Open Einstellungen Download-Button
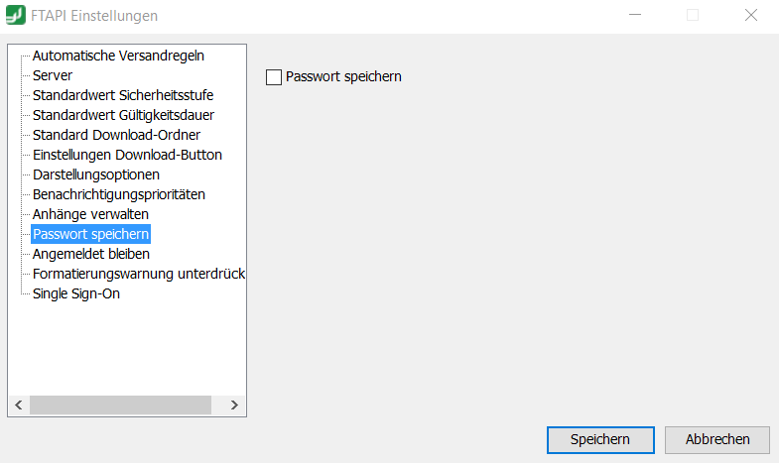 click(x=127, y=155)
